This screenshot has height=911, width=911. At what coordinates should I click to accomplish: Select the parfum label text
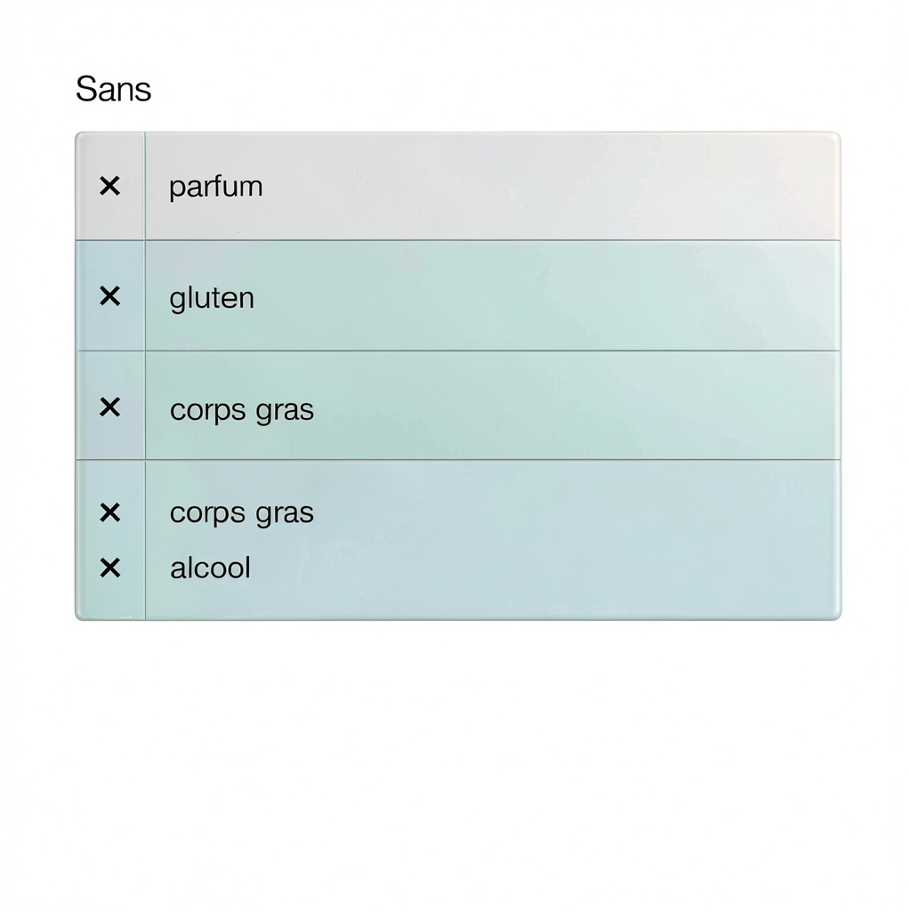[215, 187]
